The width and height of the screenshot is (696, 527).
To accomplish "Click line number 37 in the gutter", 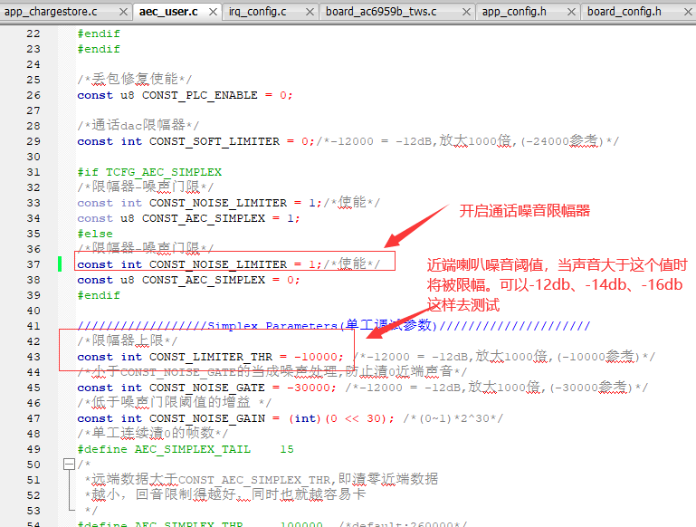I will (33, 264).
